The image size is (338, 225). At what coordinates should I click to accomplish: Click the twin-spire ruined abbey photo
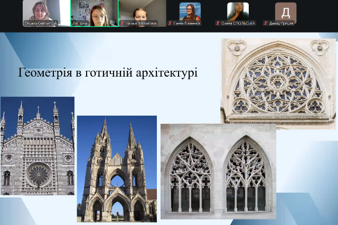(x=117, y=169)
